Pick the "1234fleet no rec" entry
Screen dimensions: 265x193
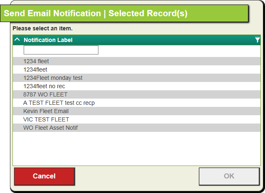(x=137, y=86)
